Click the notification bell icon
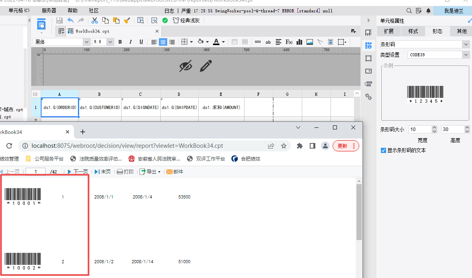472x278 pixels. point(428,11)
